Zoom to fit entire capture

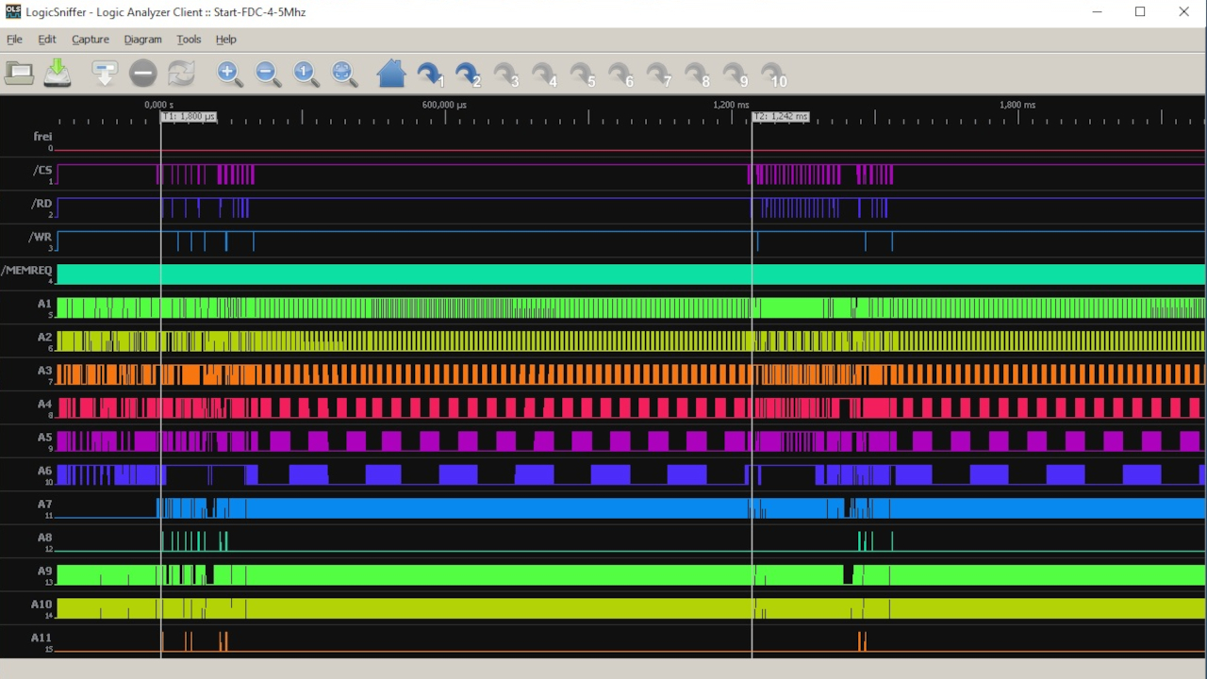[344, 74]
